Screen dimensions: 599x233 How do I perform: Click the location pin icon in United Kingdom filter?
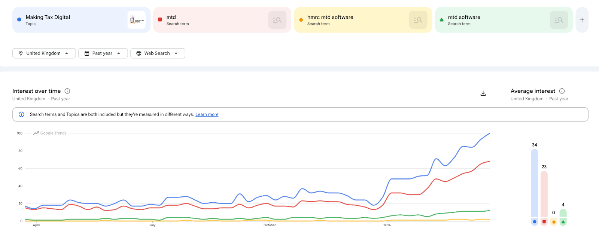(x=21, y=53)
